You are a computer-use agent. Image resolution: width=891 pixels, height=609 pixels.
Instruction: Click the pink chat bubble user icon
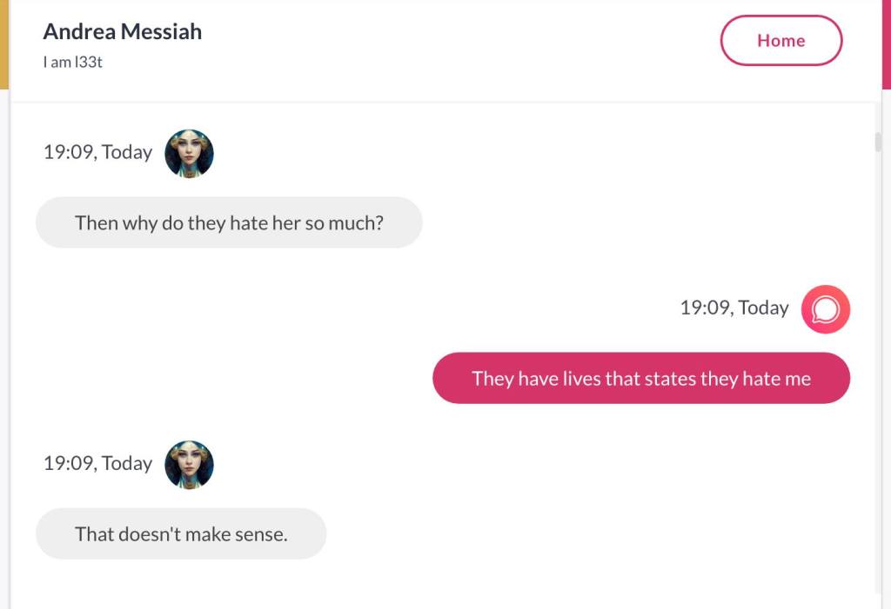pos(825,309)
